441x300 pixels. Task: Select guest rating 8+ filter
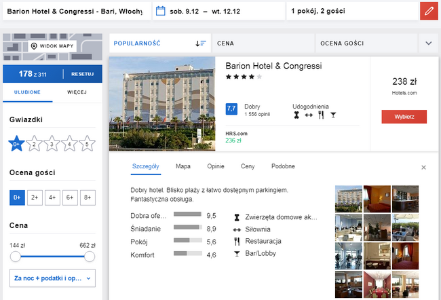[88, 198]
